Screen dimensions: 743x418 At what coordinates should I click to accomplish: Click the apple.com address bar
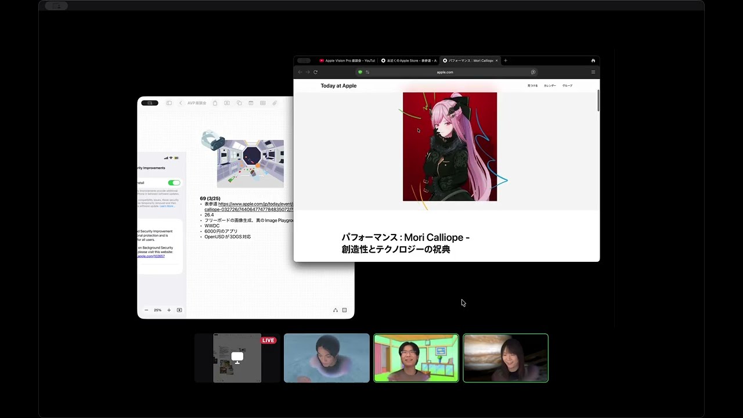click(x=445, y=72)
